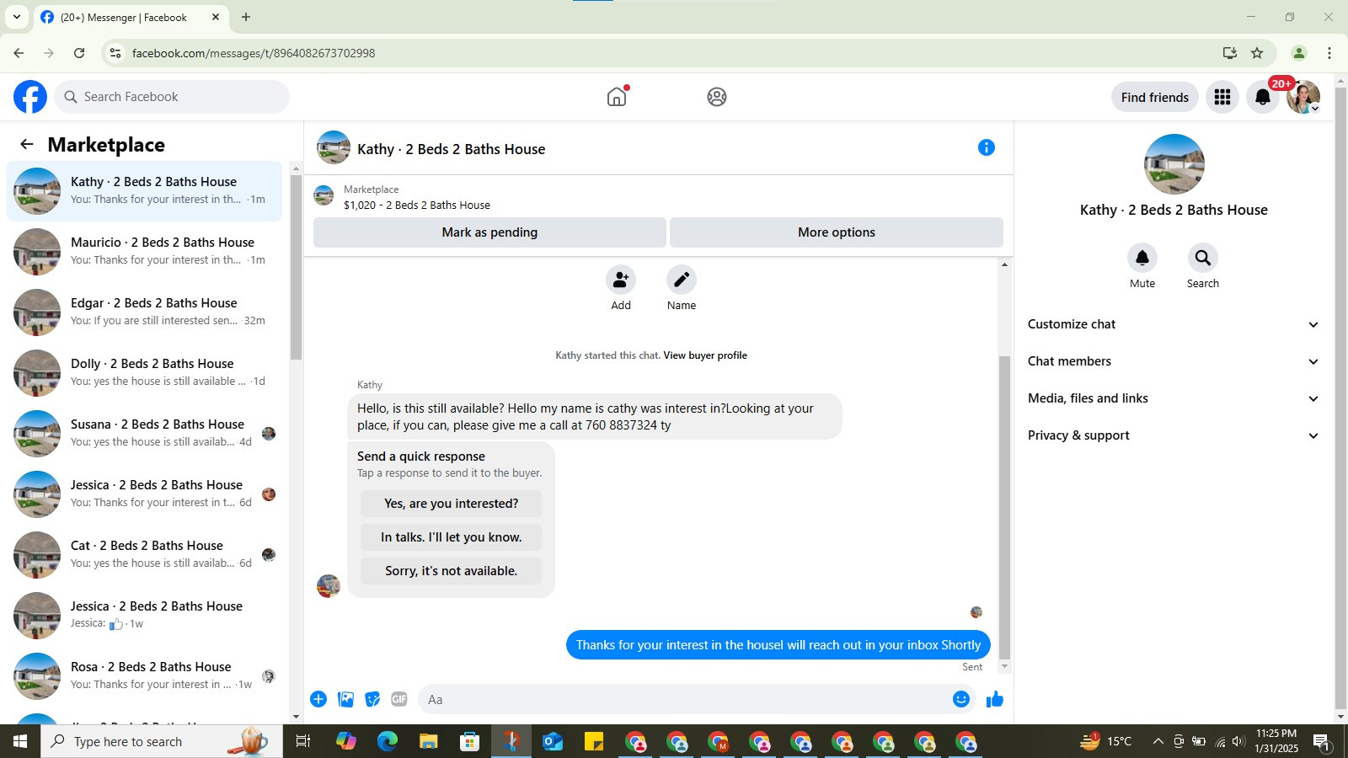The image size is (1348, 758).
Task: Attach a photo file icon
Action: (345, 699)
